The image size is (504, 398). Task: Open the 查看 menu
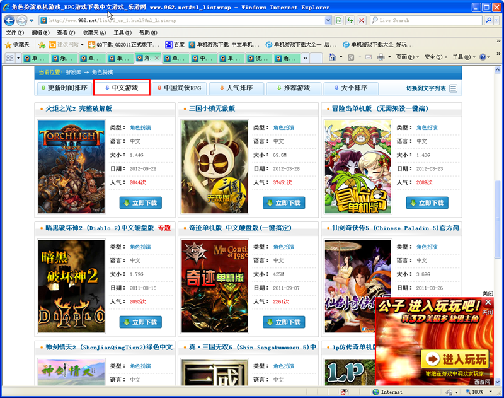tap(66, 33)
